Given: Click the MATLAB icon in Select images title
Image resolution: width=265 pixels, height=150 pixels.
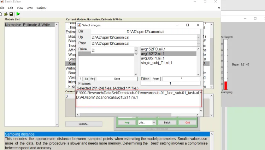Looking at the screenshot, I should coord(79,25).
